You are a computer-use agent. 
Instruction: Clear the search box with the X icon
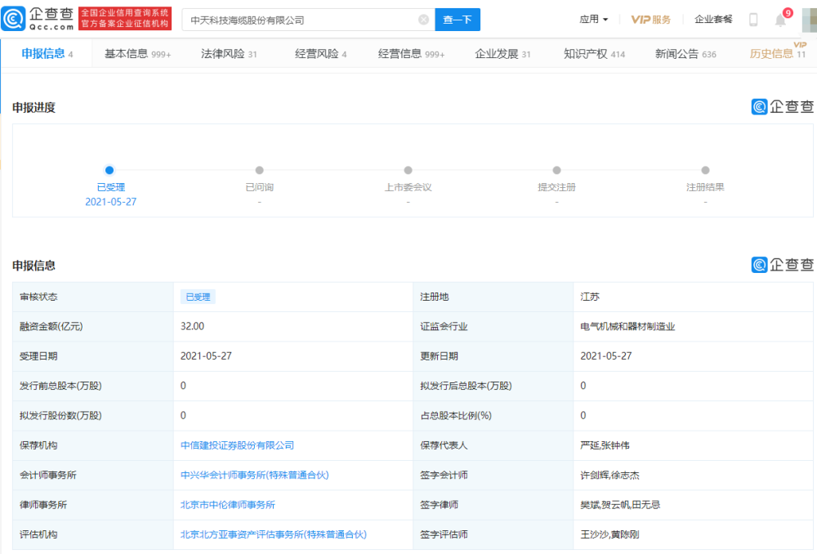pos(423,20)
